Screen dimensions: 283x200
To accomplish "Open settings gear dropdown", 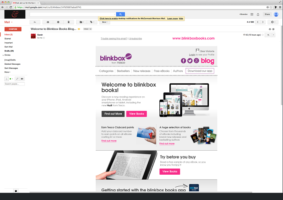I will coord(273,22).
